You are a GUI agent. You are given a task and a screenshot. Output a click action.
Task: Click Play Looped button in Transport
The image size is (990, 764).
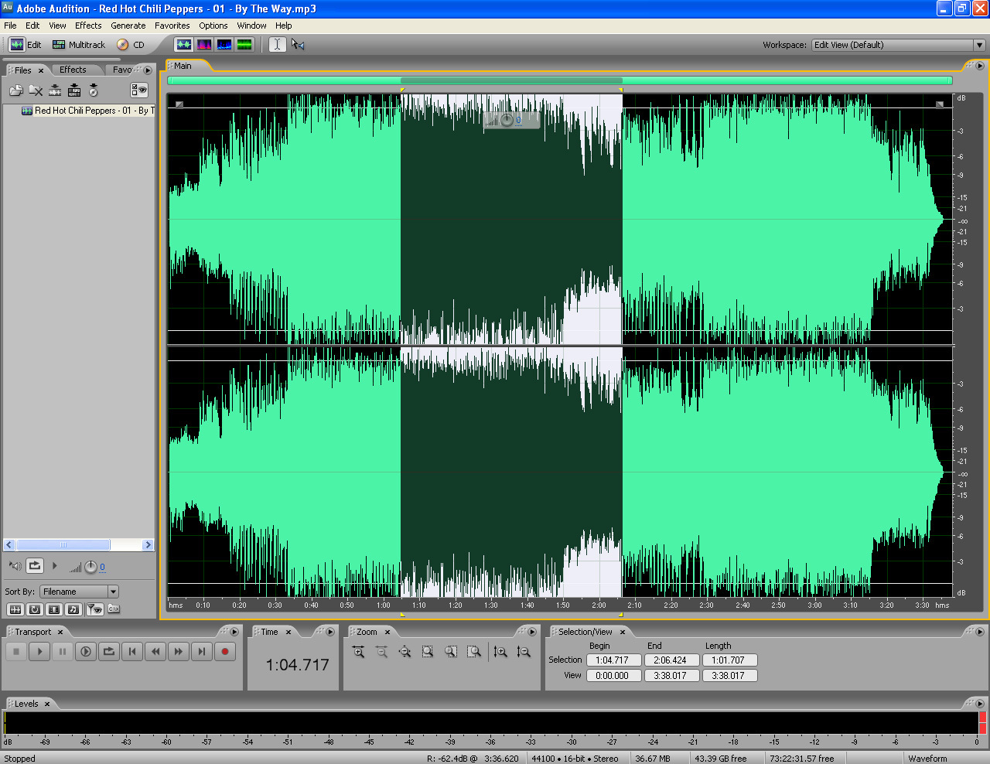pyautogui.click(x=109, y=652)
